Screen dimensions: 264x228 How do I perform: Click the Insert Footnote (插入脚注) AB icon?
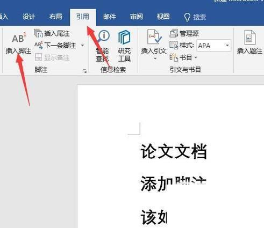[19, 38]
